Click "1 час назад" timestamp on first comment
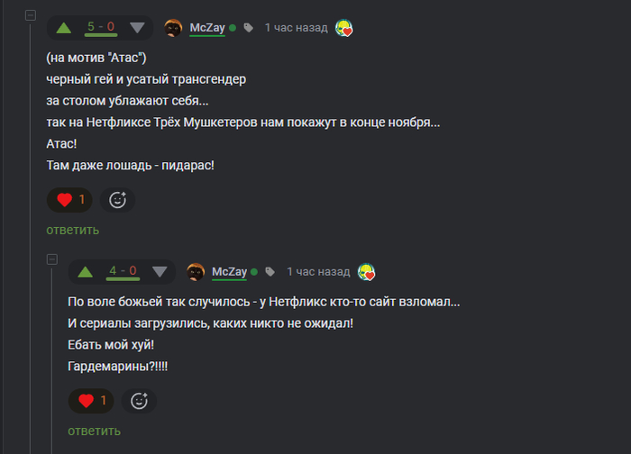Screen dimensions: 631x454 pyautogui.click(x=296, y=28)
